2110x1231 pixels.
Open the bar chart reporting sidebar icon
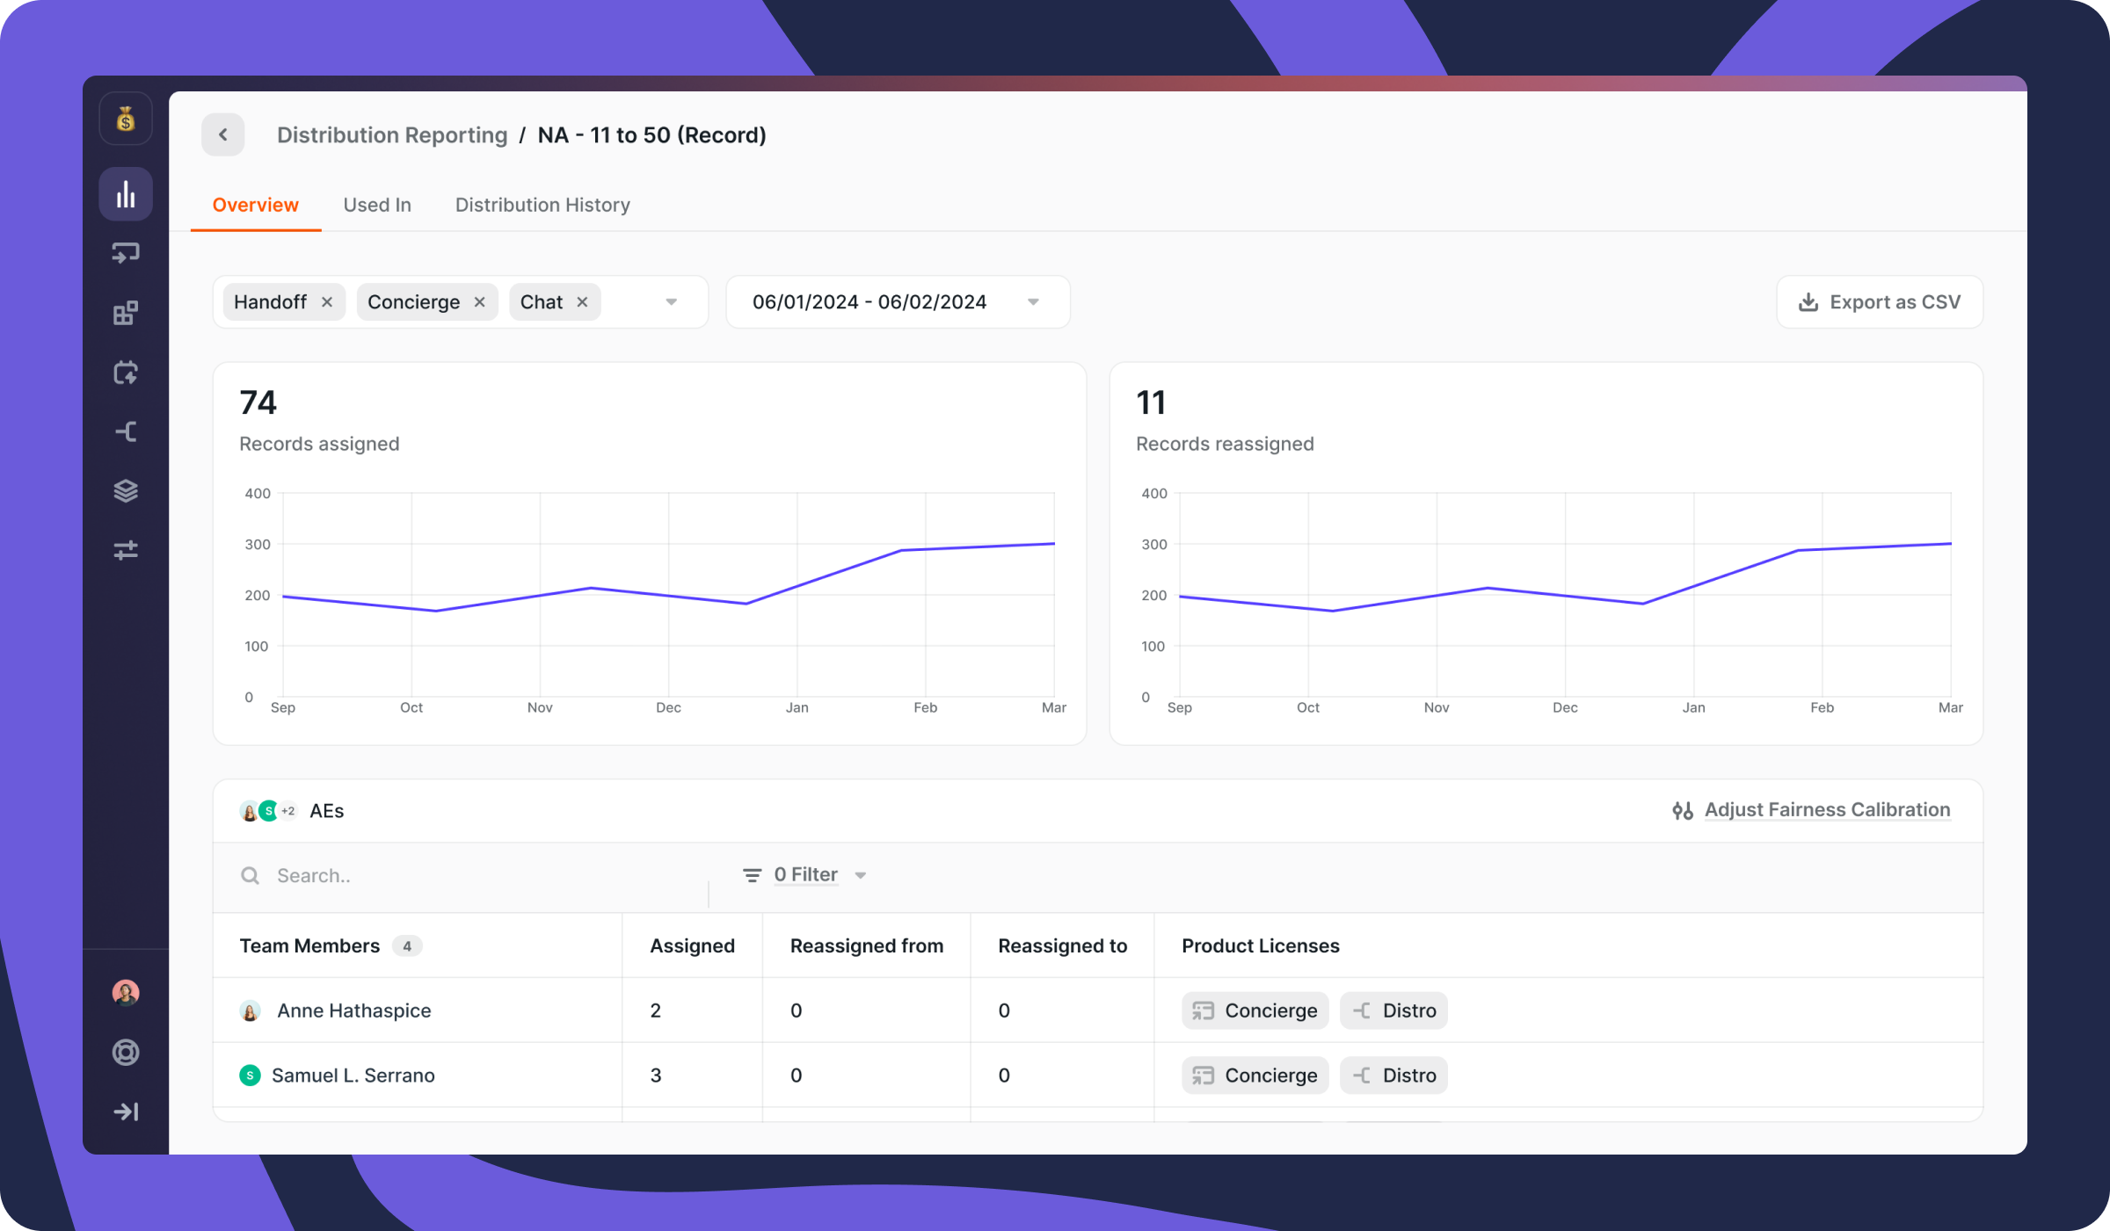coord(126,194)
